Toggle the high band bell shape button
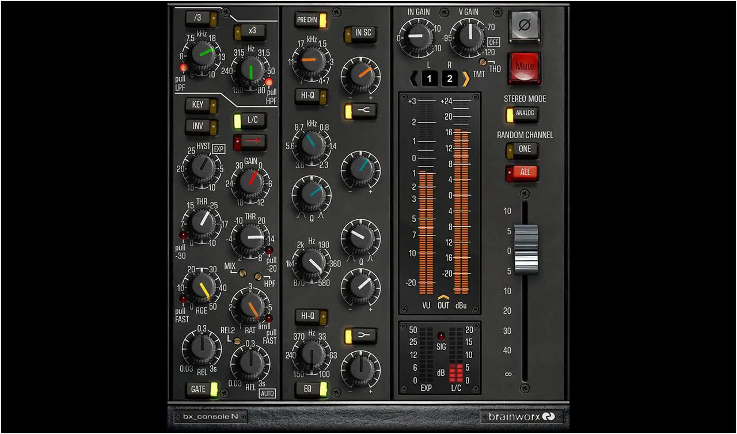 (360, 111)
